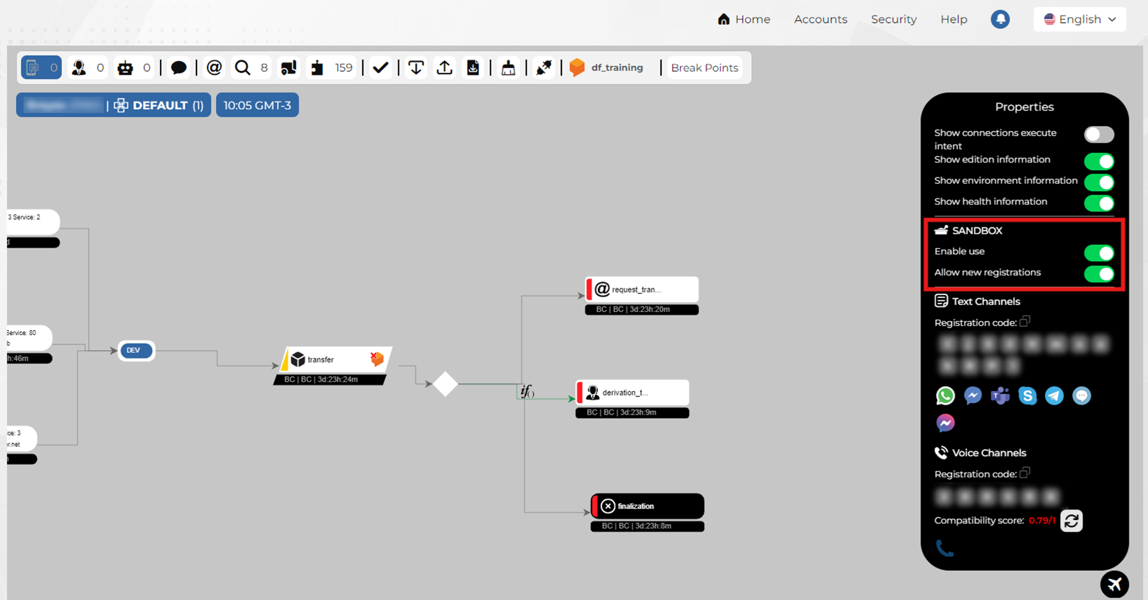Toggle Show connections execute intent switch

(1099, 135)
